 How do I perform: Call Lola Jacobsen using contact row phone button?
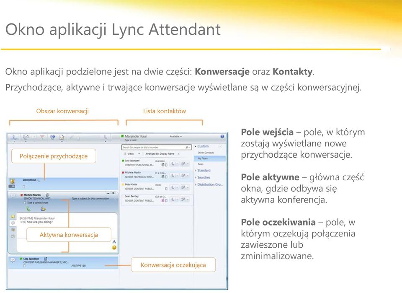[173, 164]
